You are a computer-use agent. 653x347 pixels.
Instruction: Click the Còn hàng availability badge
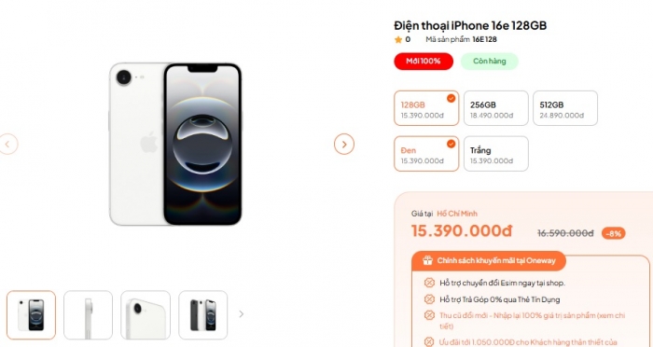[x=490, y=62]
